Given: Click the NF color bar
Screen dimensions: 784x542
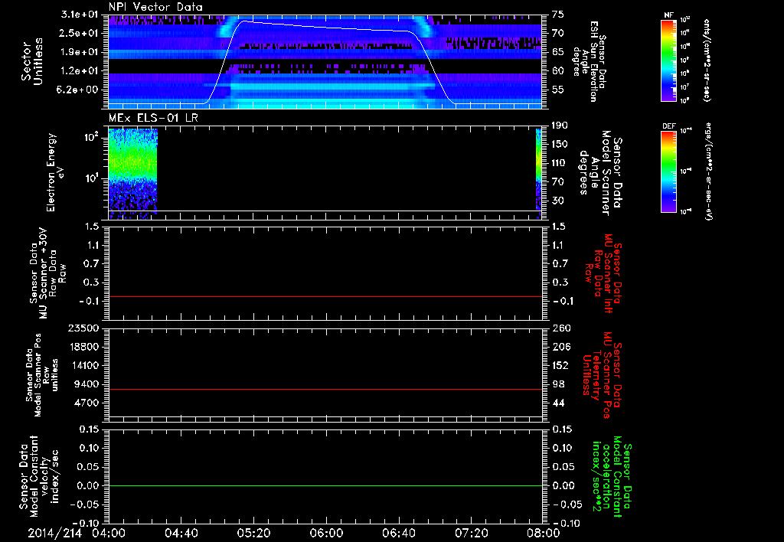Looking at the screenshot, I should (x=668, y=60).
